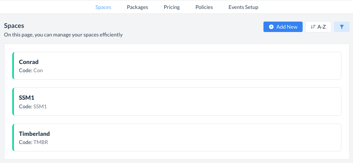Open the Timberland space card
Viewport: 353px width, 163px height.
(177, 138)
